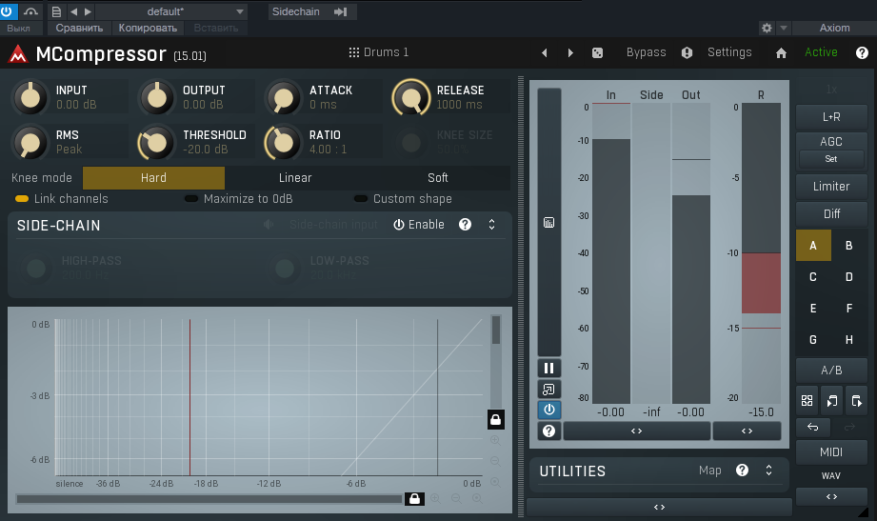This screenshot has width=877, height=521.
Task: Open the L+R channel mode button
Action: point(831,117)
